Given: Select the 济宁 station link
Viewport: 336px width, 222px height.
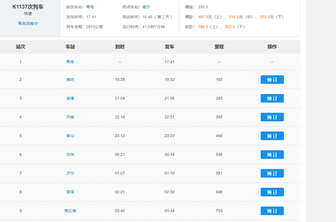Looking at the screenshot, I should [x=70, y=173].
